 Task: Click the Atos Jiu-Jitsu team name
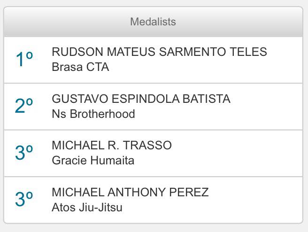click(87, 208)
